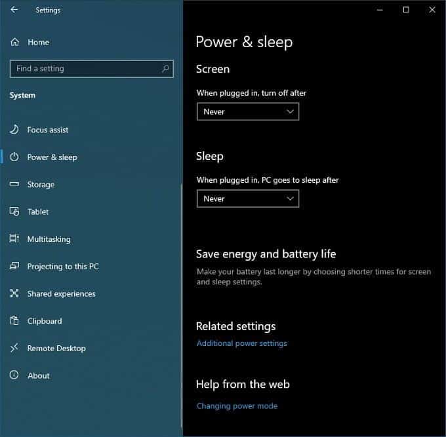Open Changing power mode help link
Viewport: 446px width, 437px height.
[237, 406]
